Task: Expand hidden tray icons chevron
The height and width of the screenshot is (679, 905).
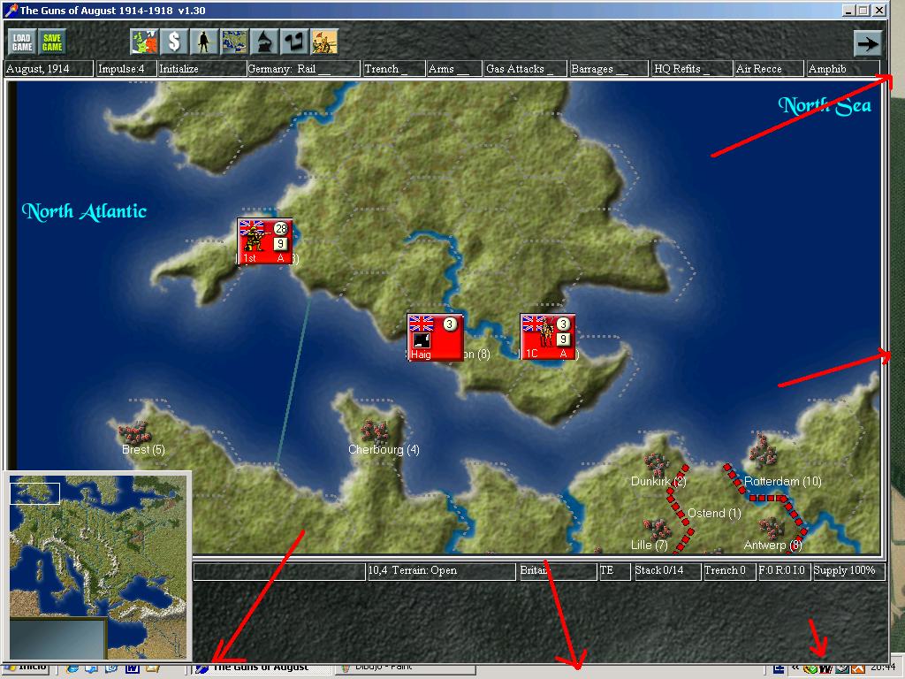Action: [795, 668]
